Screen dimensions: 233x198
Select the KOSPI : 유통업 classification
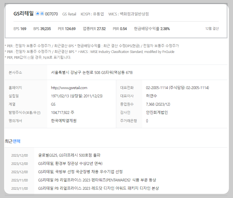[x=92, y=14]
